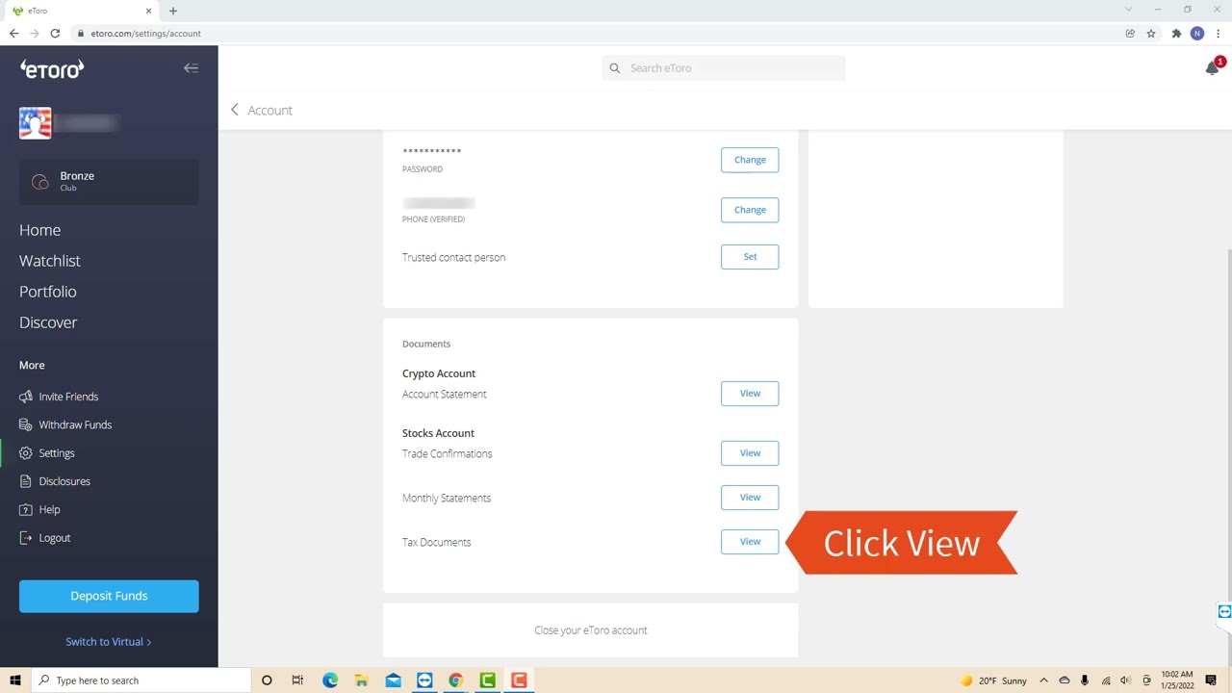
Task: Open the green Camtasia taskbar icon
Action: (x=487, y=680)
